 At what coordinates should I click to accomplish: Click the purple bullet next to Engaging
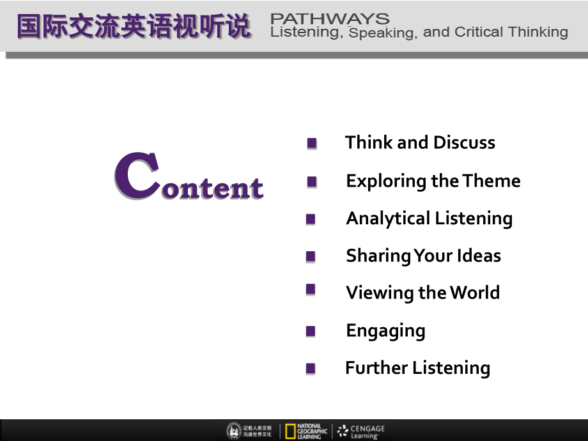tap(311, 331)
